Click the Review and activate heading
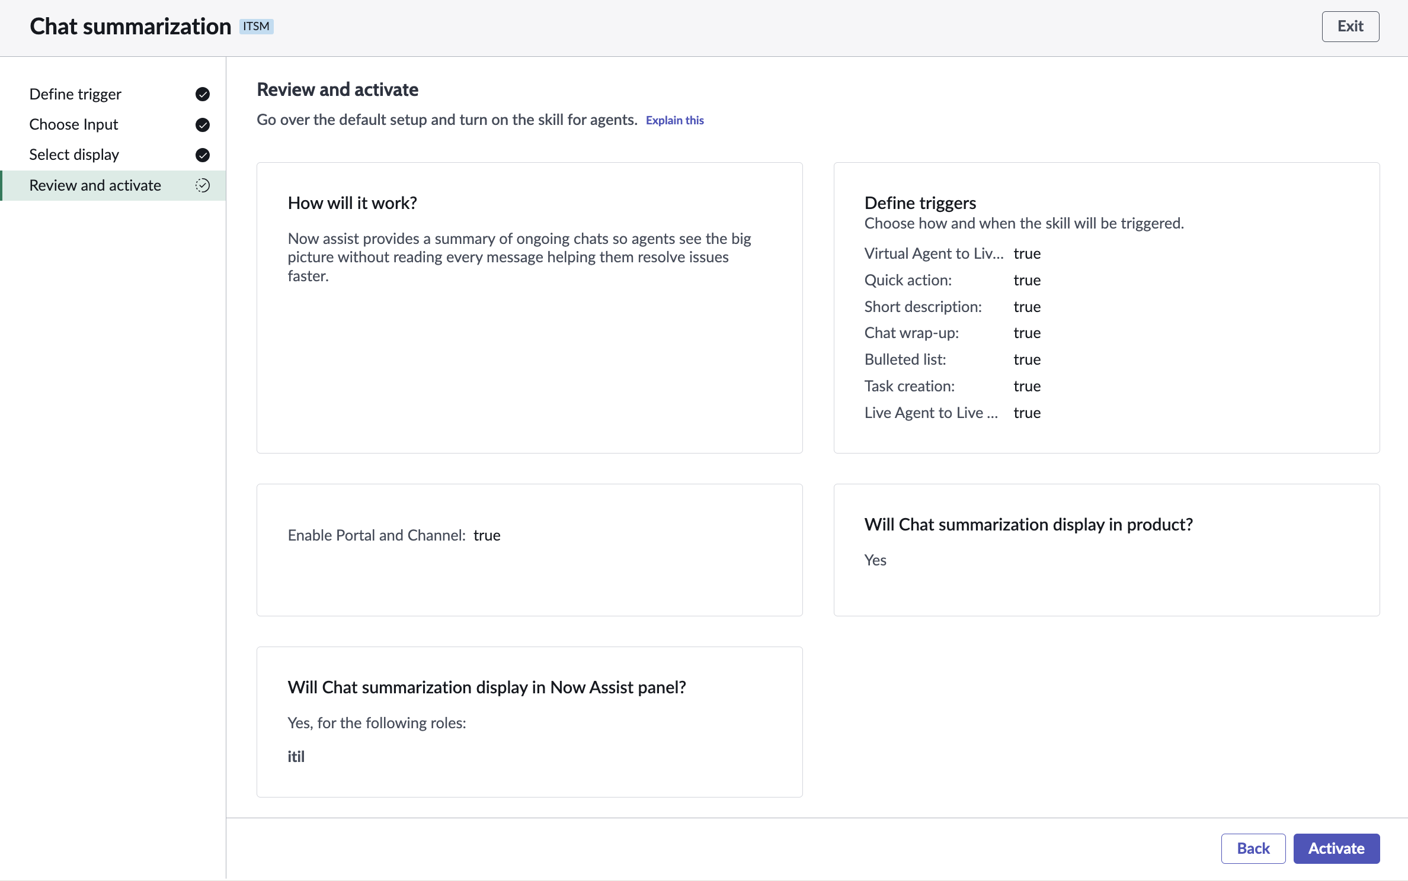The height and width of the screenshot is (881, 1408). coord(338,89)
